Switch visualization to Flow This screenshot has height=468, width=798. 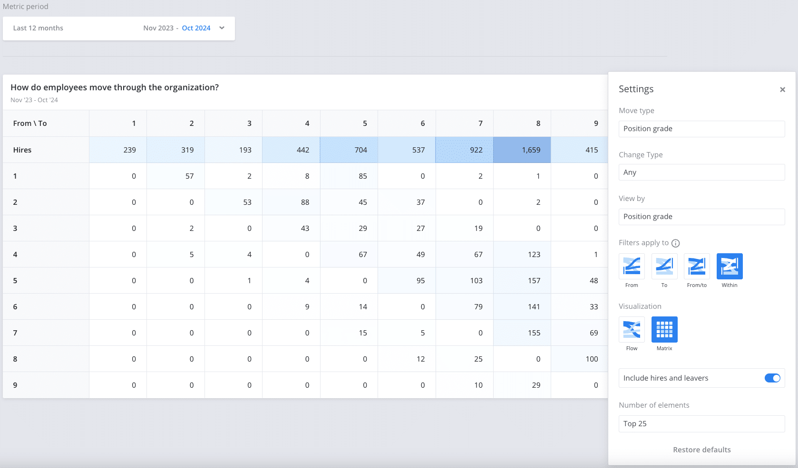pos(631,329)
